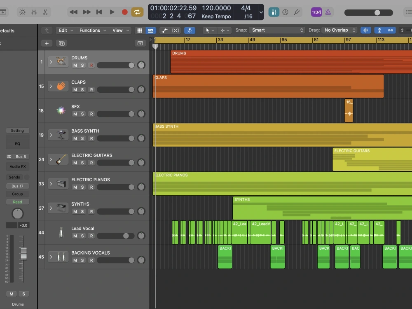Expand the ELECTRIC GUITARS track stack
Screen dimensions: 412x309
51,159
